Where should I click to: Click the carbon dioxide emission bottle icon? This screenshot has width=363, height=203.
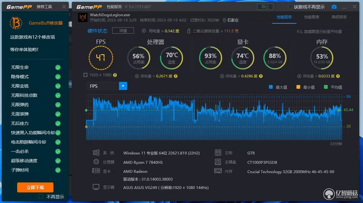(189, 31)
